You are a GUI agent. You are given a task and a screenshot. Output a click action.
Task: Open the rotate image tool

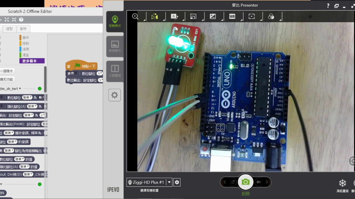(x=174, y=17)
